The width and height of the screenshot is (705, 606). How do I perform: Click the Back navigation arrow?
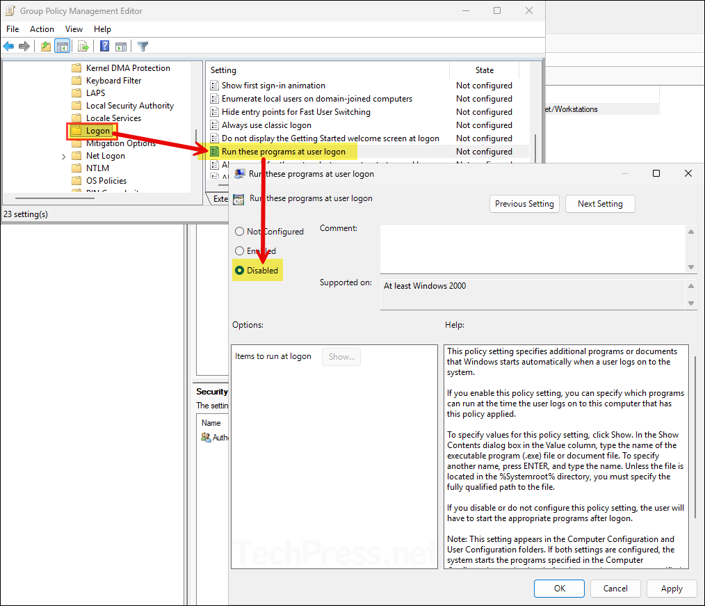point(9,46)
